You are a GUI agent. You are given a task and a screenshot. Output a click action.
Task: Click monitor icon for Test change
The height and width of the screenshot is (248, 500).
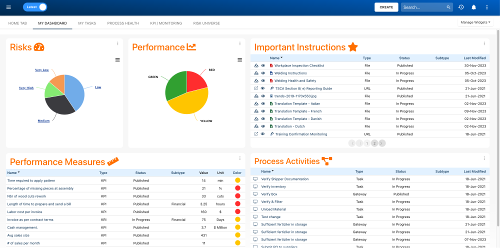point(255,217)
